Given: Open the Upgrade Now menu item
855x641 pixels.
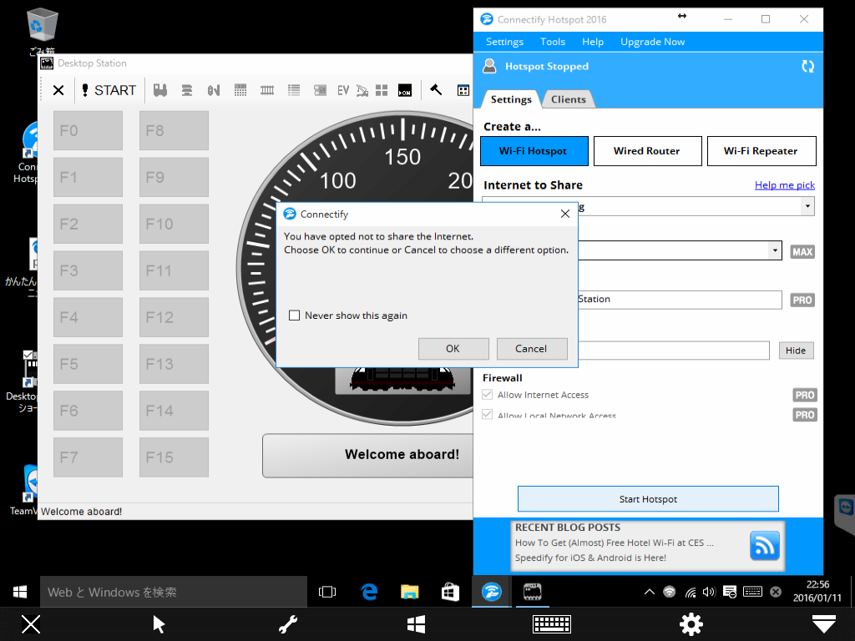Looking at the screenshot, I should click(652, 42).
